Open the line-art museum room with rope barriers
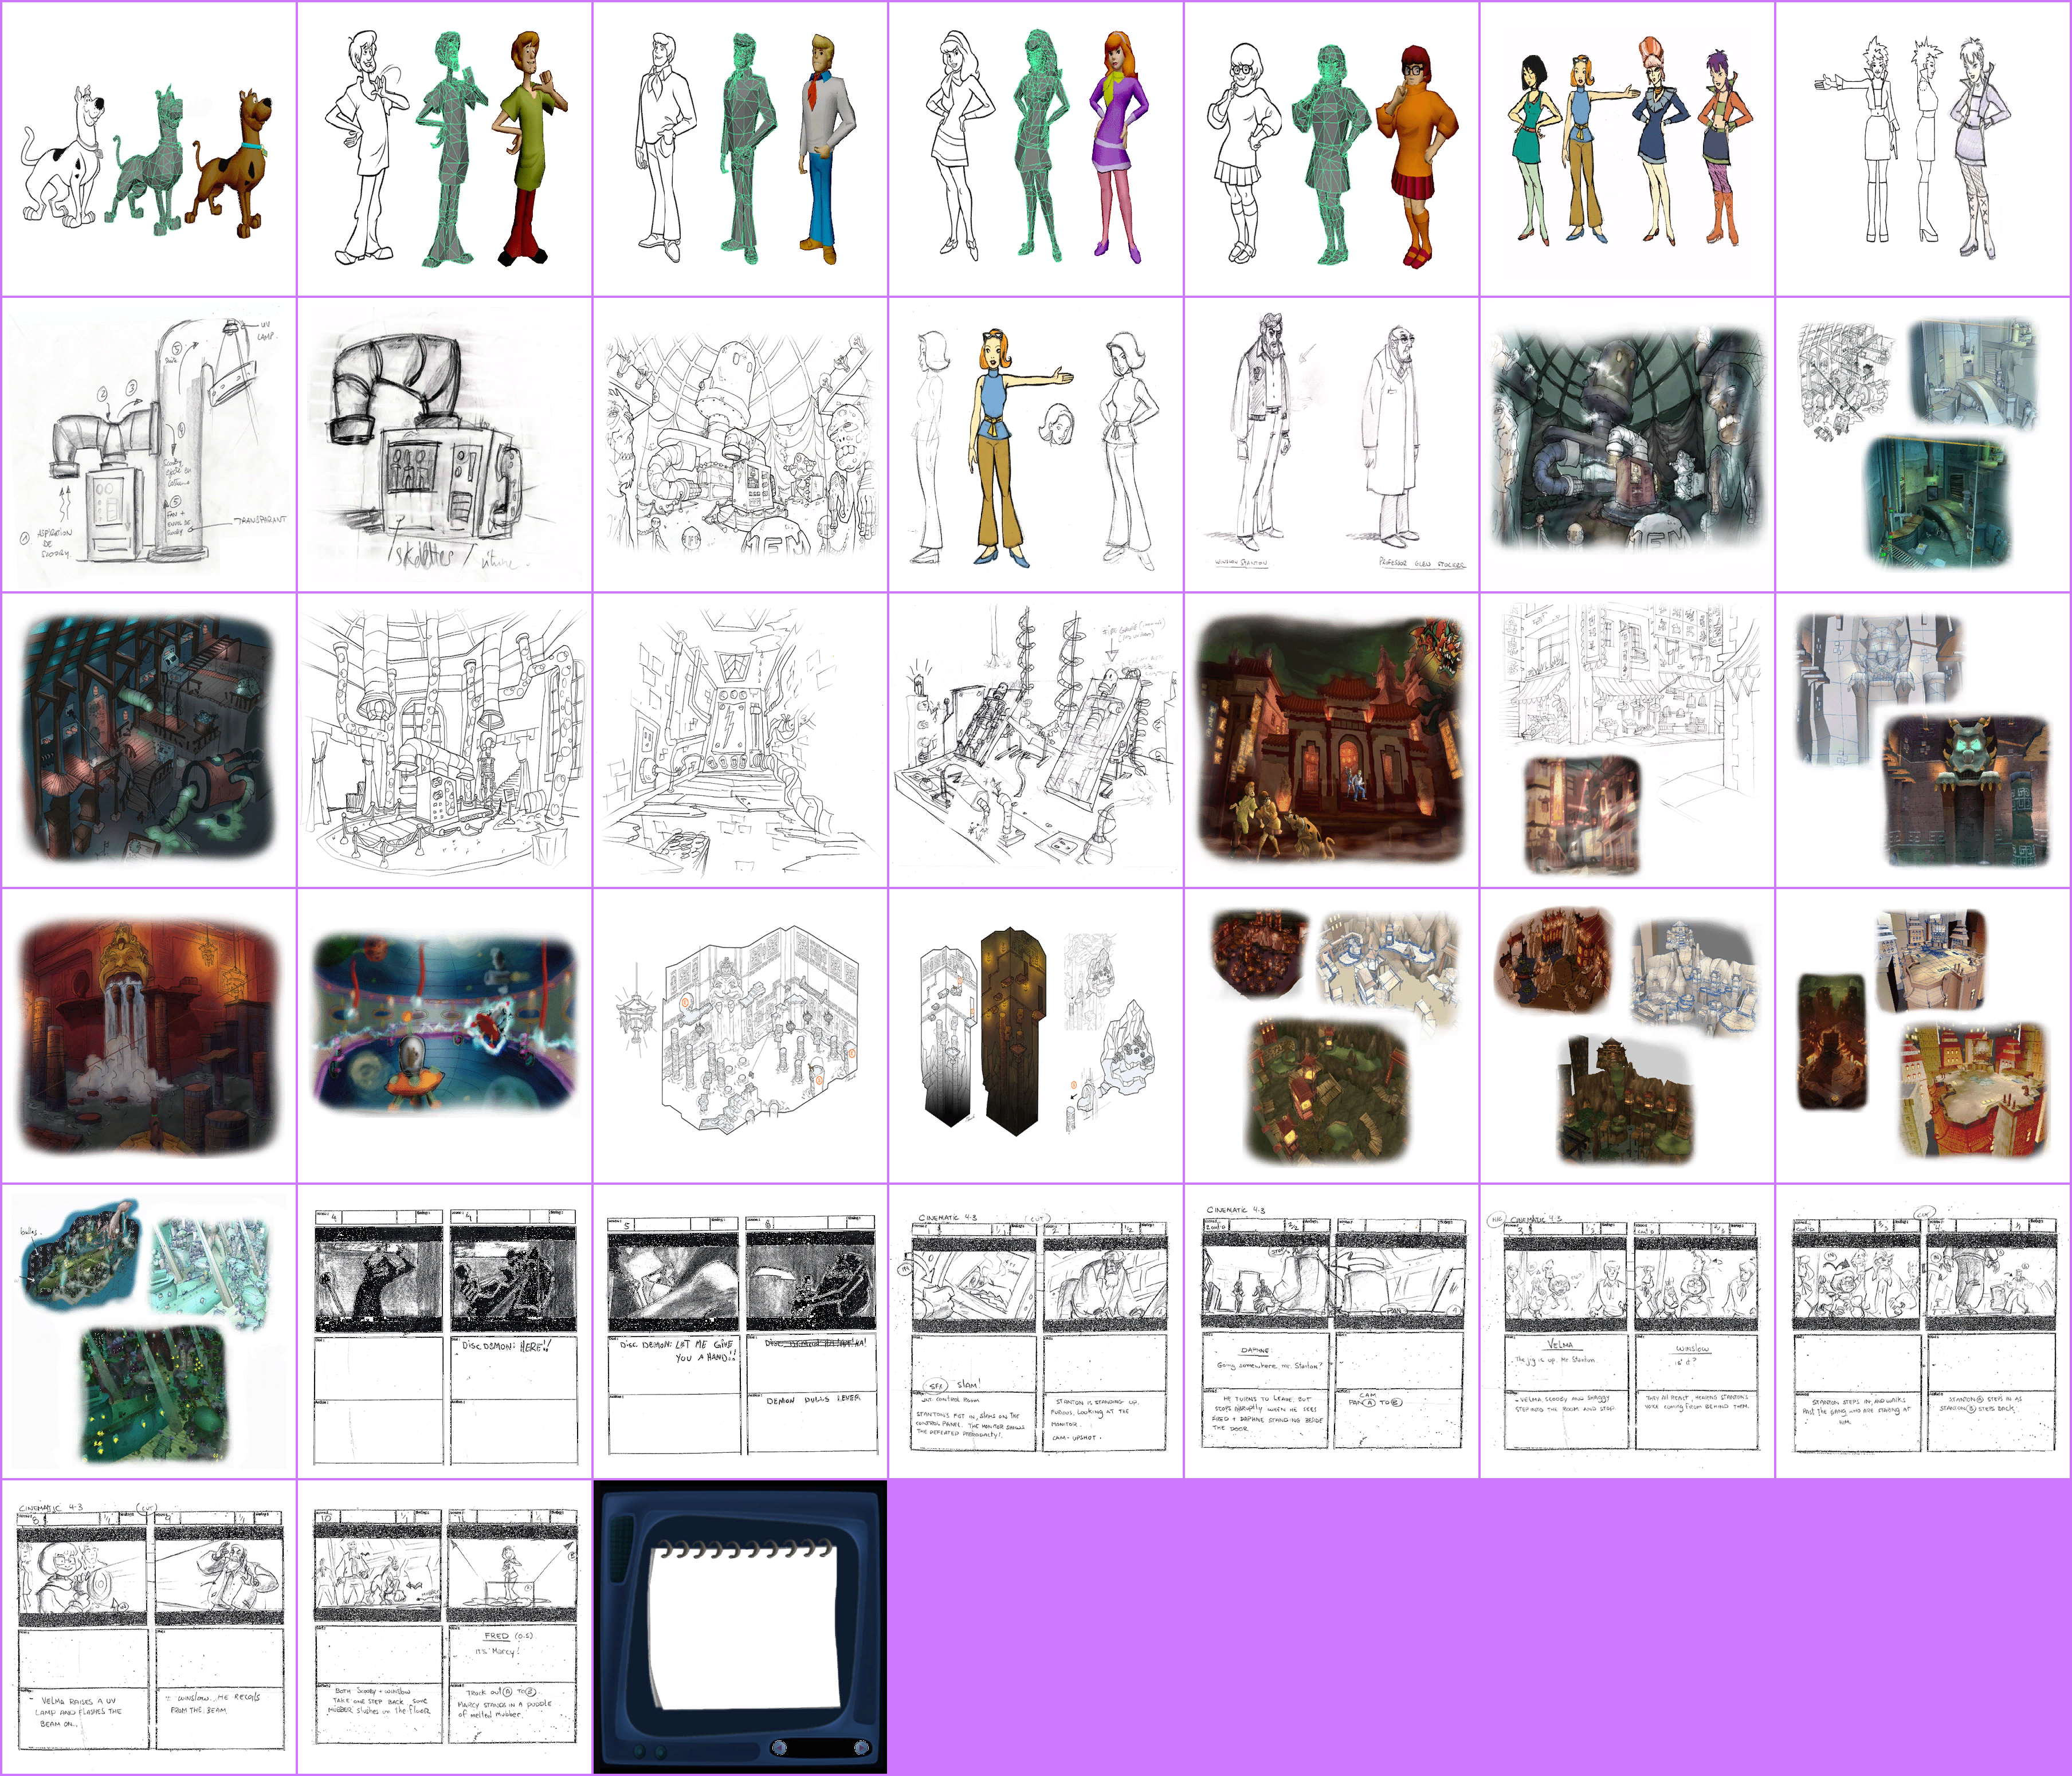2072x1776 pixels. [444, 740]
